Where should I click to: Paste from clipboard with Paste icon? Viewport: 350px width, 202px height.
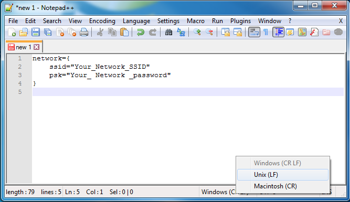[x=124, y=32]
